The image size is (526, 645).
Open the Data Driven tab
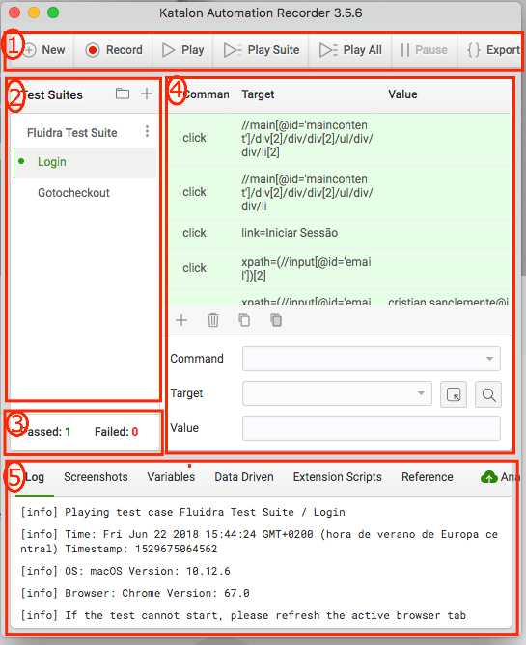244,477
